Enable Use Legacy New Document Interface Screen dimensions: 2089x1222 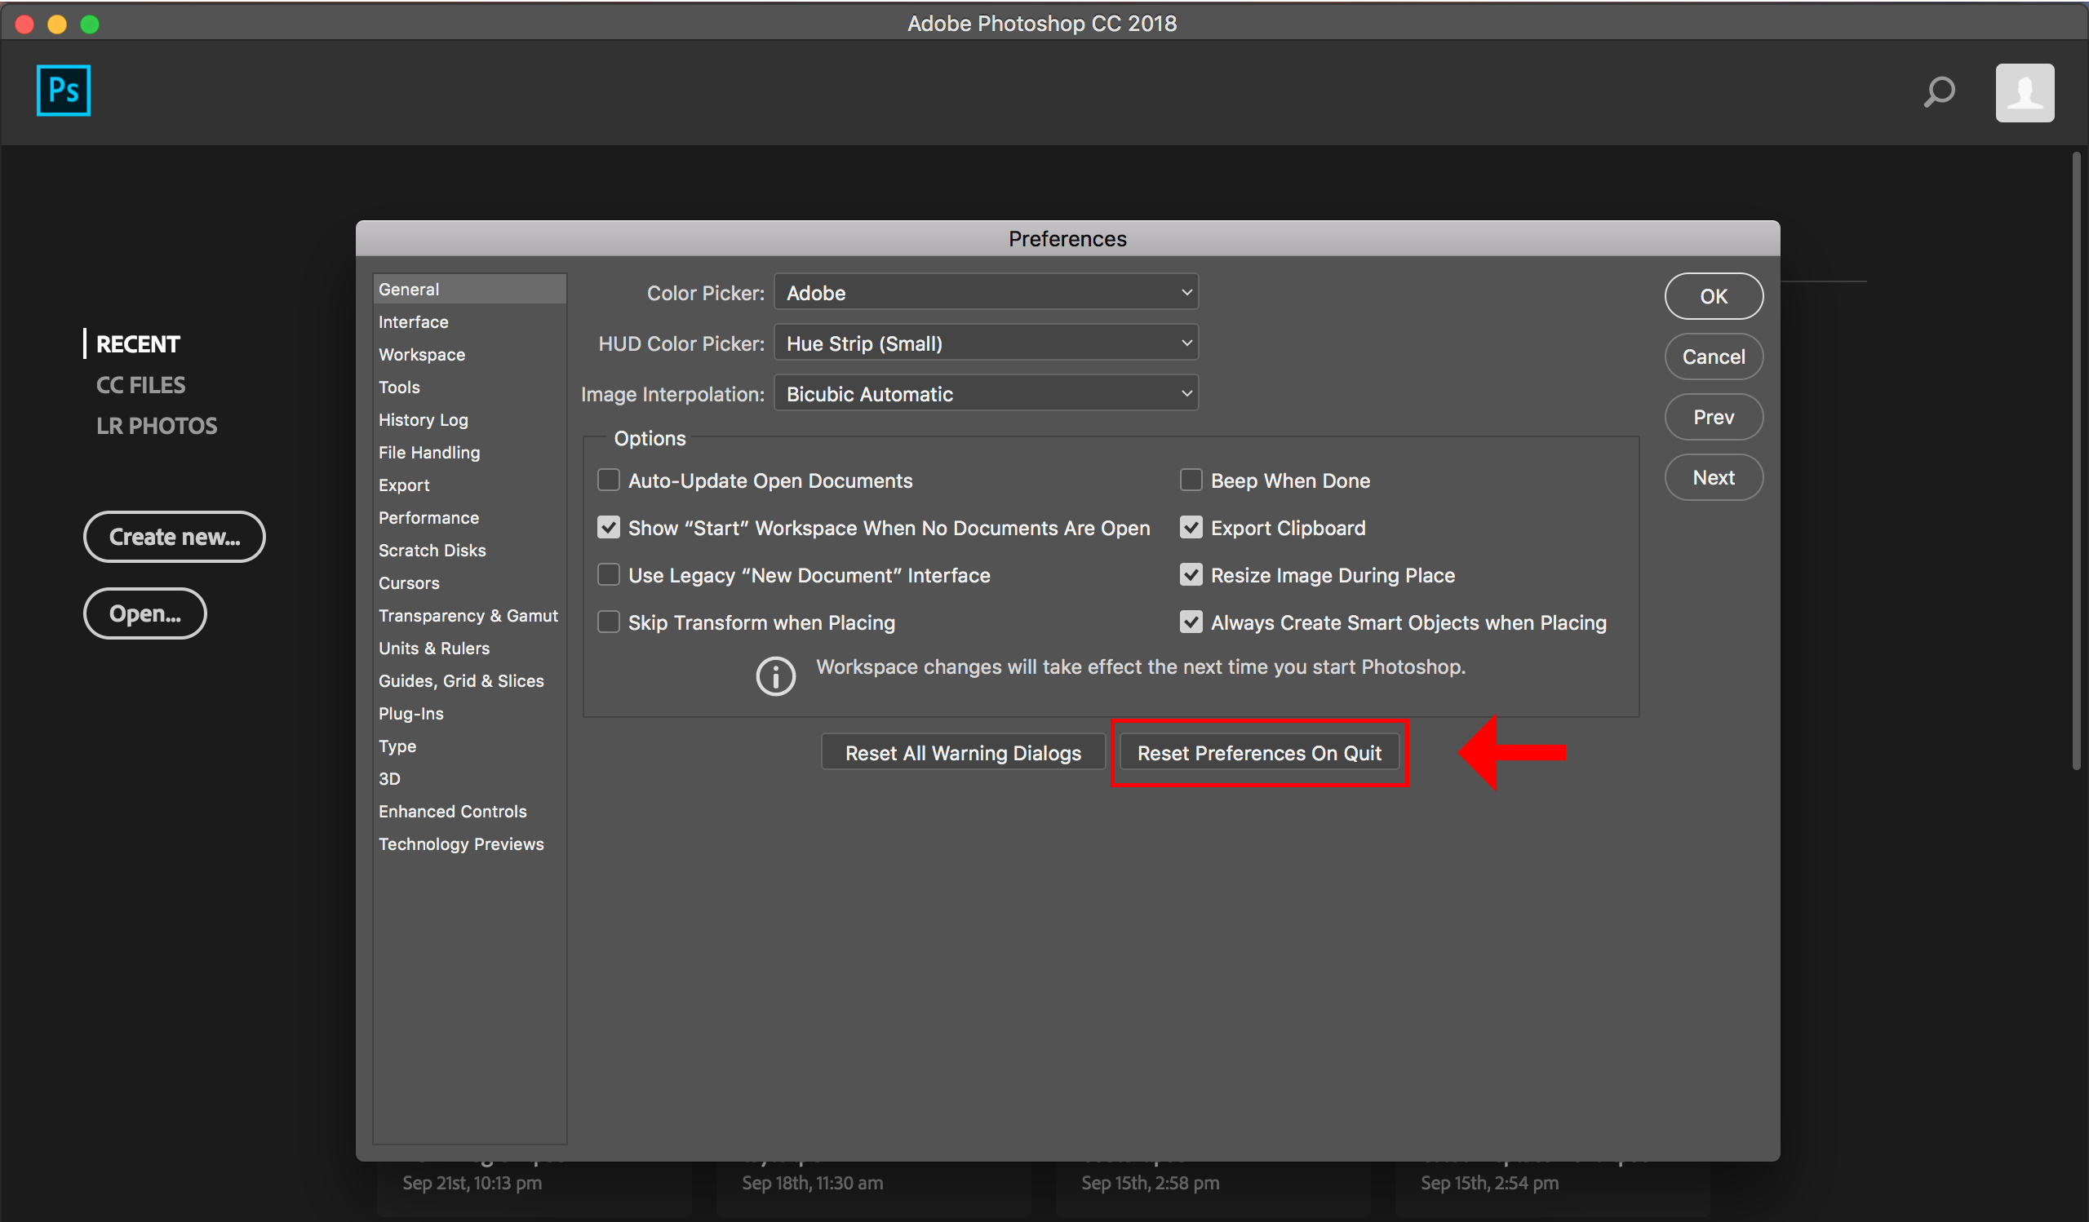pos(609,574)
